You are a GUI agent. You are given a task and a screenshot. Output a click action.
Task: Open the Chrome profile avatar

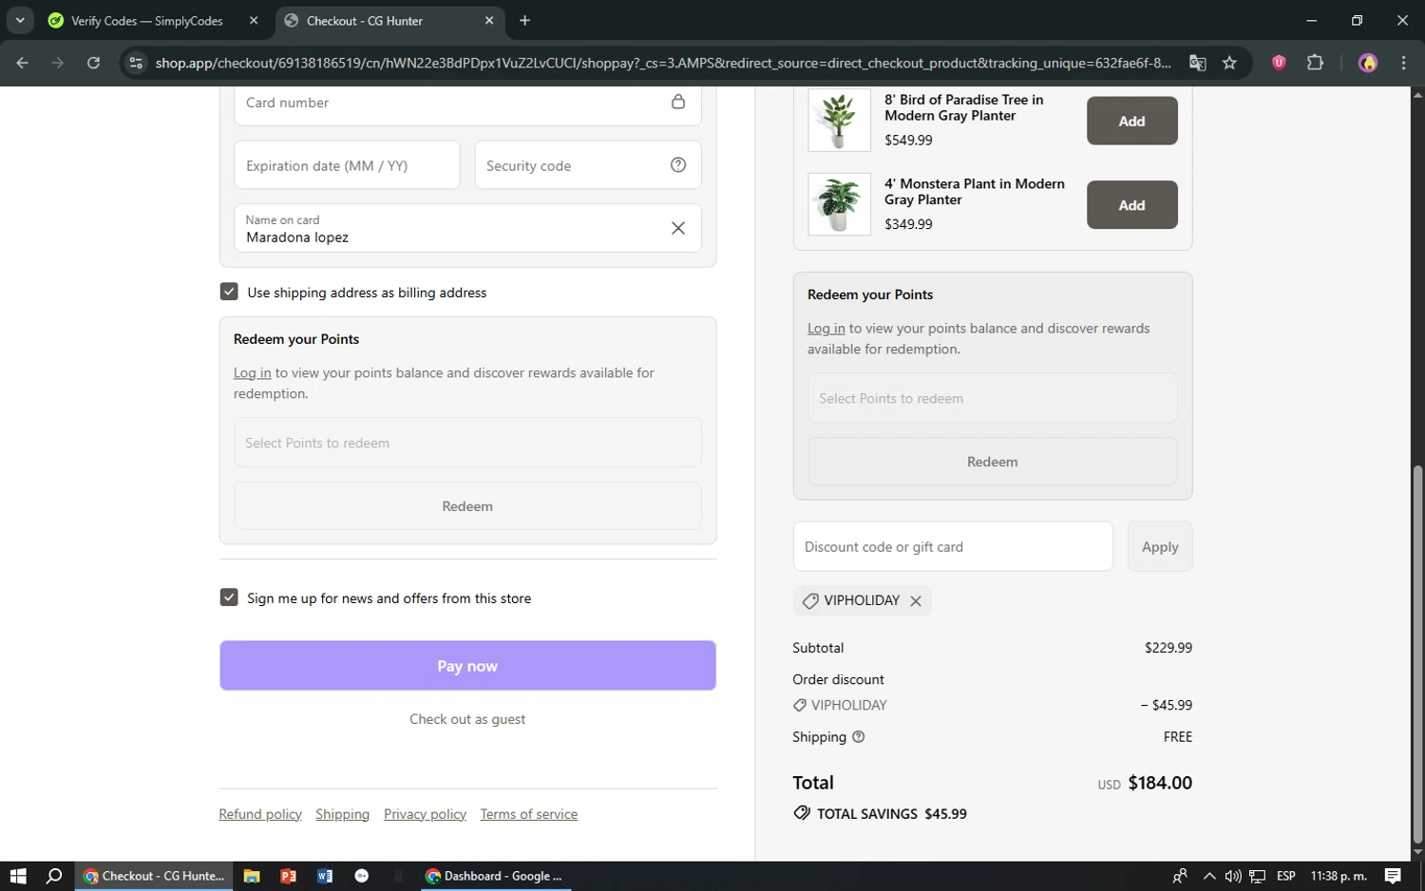1368,63
